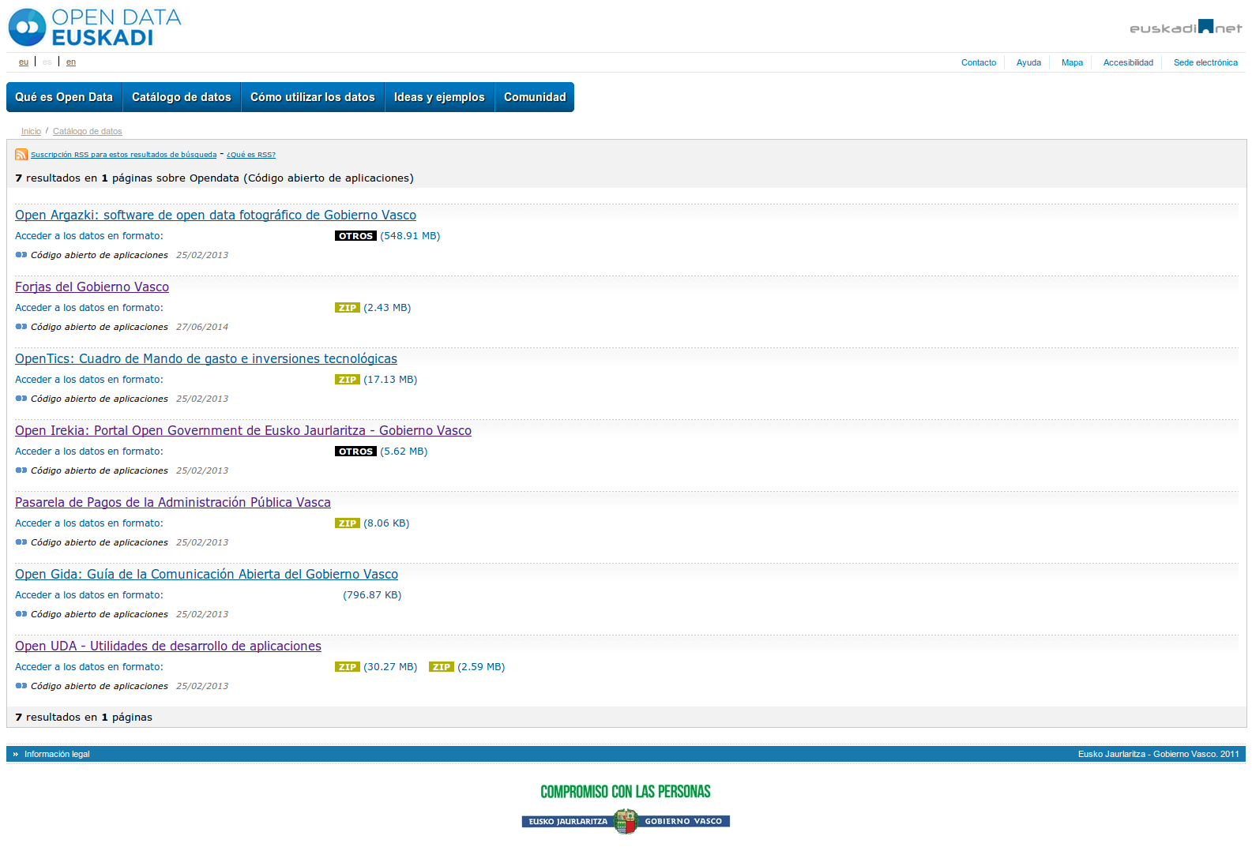Switch language to Basque (eu)
The width and height of the screenshot is (1252, 862).
[24, 62]
